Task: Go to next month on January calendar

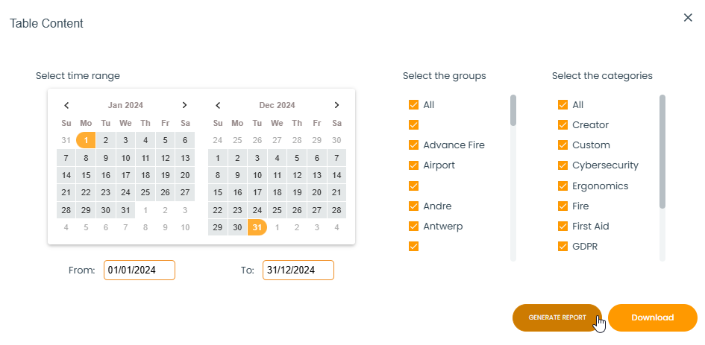Action: tap(185, 105)
